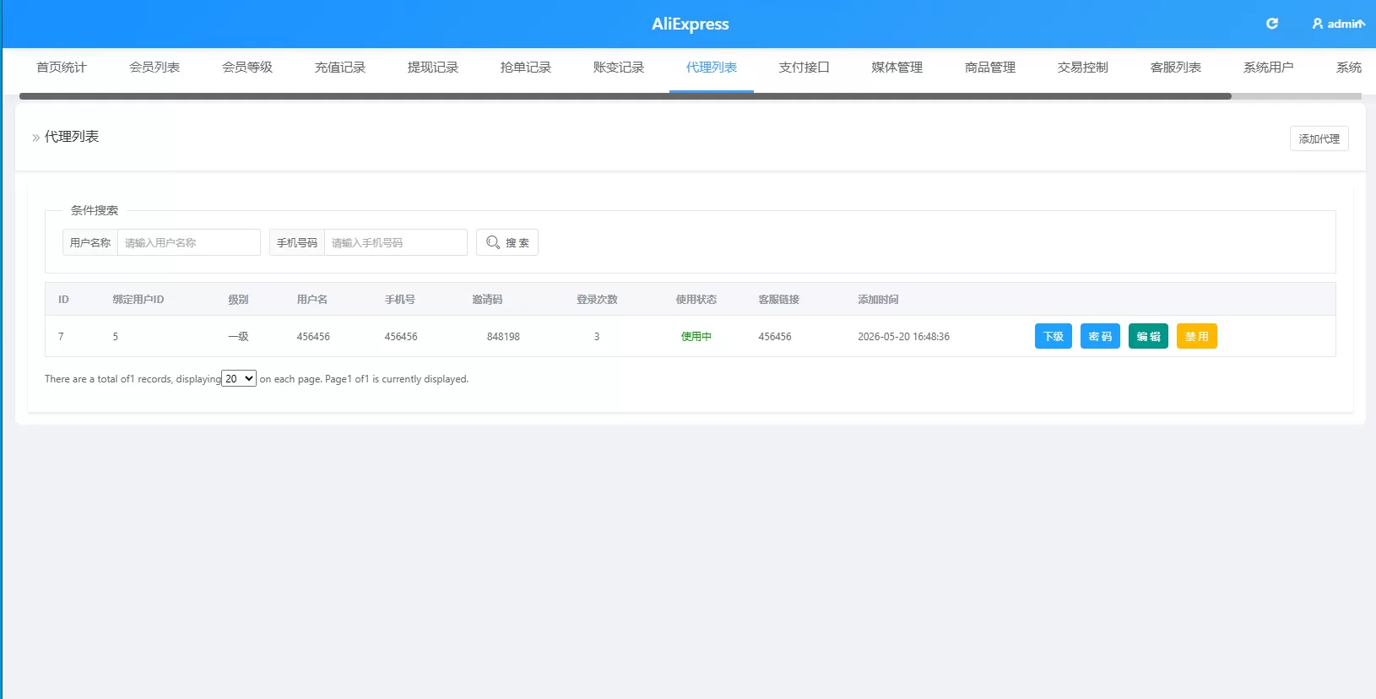Open 支付接口 tab
Viewport: 1376px width, 699px height.
(804, 68)
